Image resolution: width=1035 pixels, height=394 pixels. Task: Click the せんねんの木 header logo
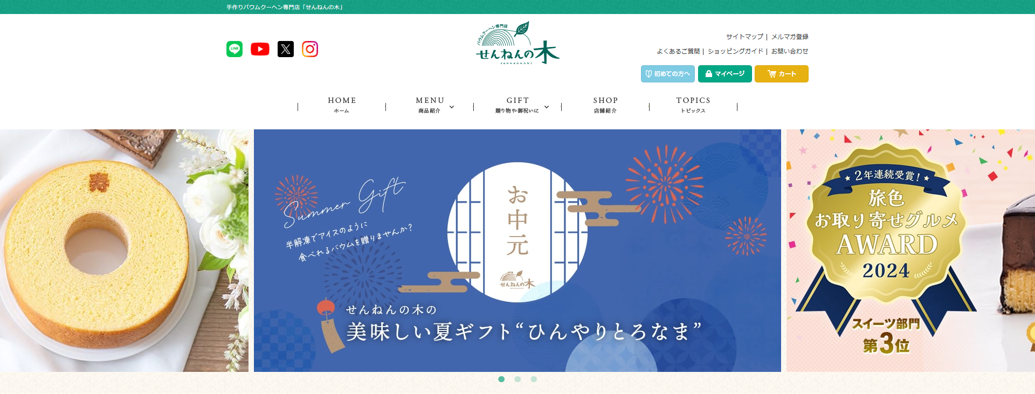tap(517, 43)
